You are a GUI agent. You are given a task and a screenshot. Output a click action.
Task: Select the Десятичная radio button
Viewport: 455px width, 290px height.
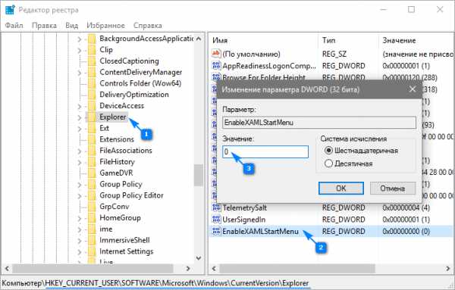pos(328,164)
